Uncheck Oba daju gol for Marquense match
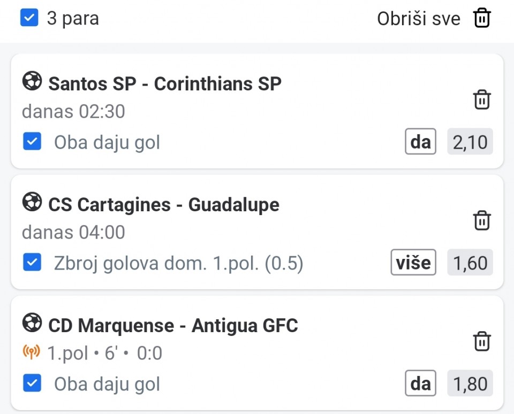 [x=32, y=384]
